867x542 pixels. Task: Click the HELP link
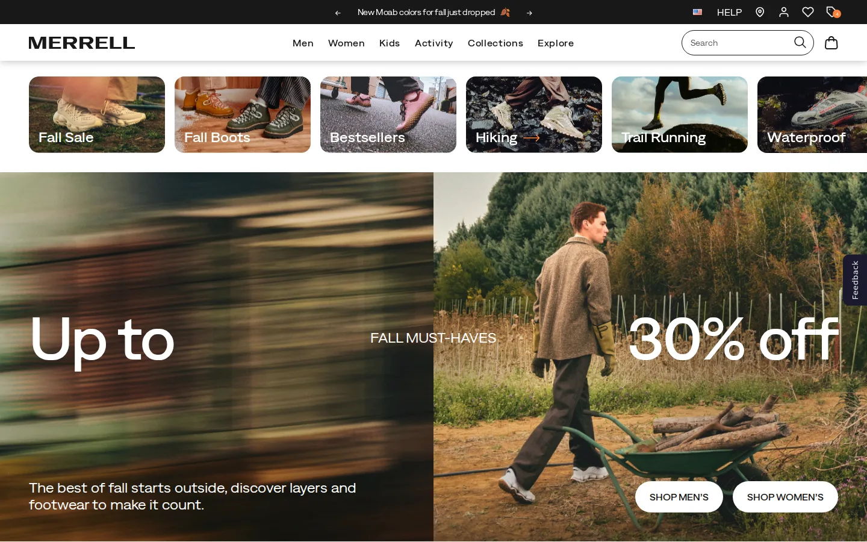coord(729,13)
